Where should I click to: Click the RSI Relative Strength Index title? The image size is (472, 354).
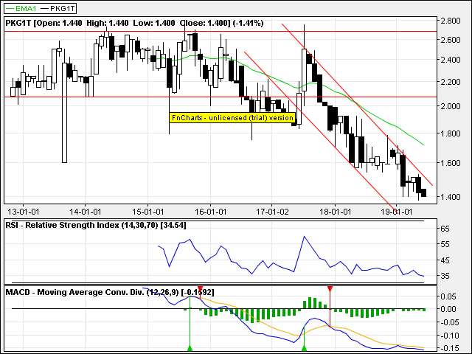tap(96, 225)
